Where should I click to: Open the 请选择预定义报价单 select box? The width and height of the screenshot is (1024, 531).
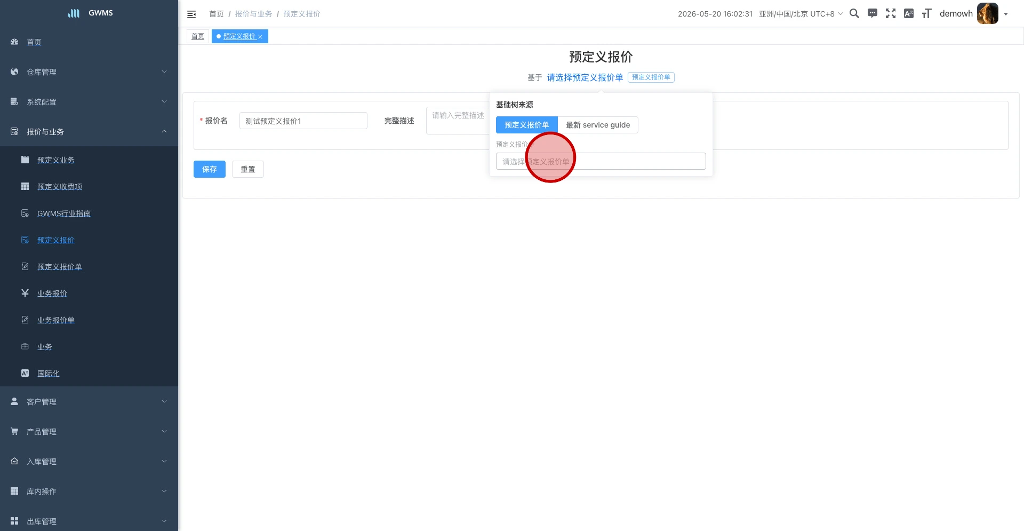(601, 161)
